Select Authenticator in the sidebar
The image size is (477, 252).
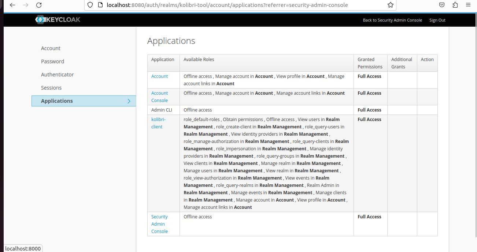pyautogui.click(x=57, y=74)
